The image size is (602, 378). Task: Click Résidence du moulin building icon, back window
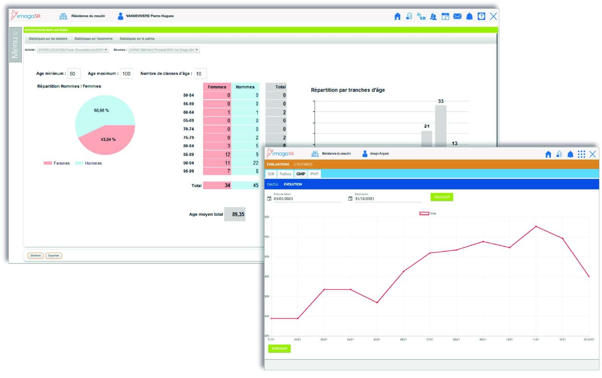tap(63, 16)
